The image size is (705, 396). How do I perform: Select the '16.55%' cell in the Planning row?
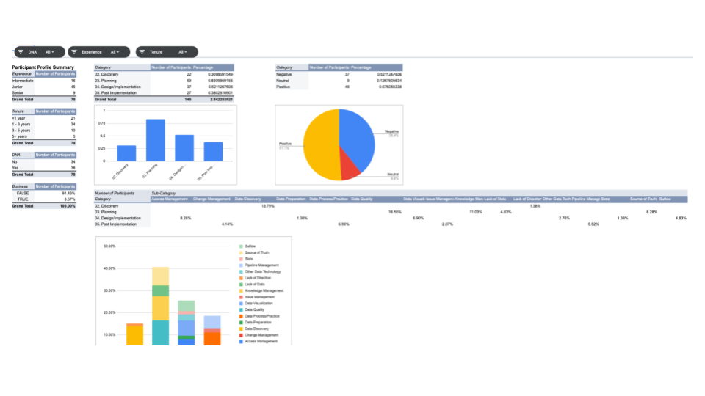click(x=395, y=212)
